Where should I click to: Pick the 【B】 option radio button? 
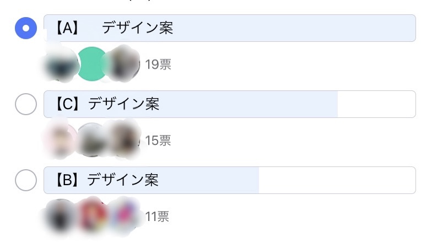[25, 180]
